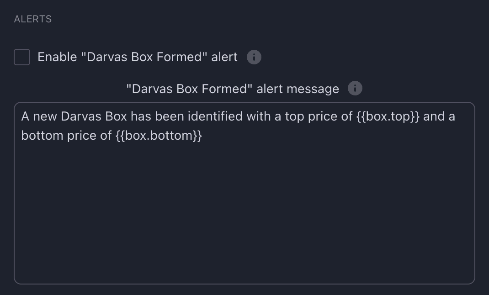
Task: Enable the "Darvas Box Formed" alert checkbox
Action: (x=21, y=57)
